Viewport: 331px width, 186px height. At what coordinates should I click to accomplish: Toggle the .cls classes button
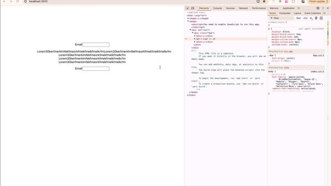tap(305, 19)
